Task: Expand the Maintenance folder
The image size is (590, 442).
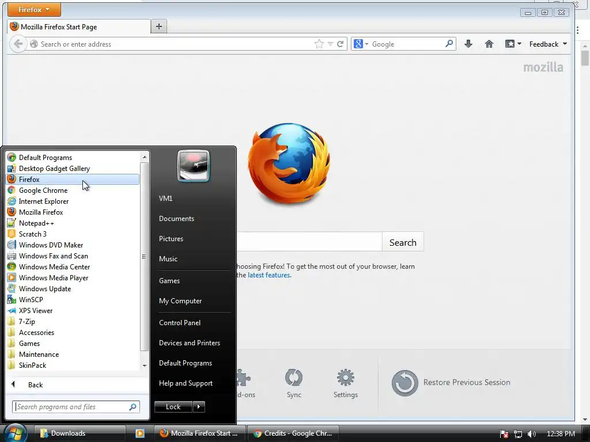Action: pyautogui.click(x=73, y=354)
